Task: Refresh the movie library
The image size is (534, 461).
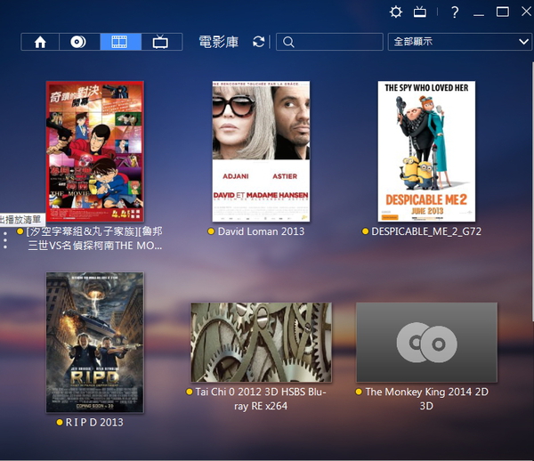Action: point(259,42)
